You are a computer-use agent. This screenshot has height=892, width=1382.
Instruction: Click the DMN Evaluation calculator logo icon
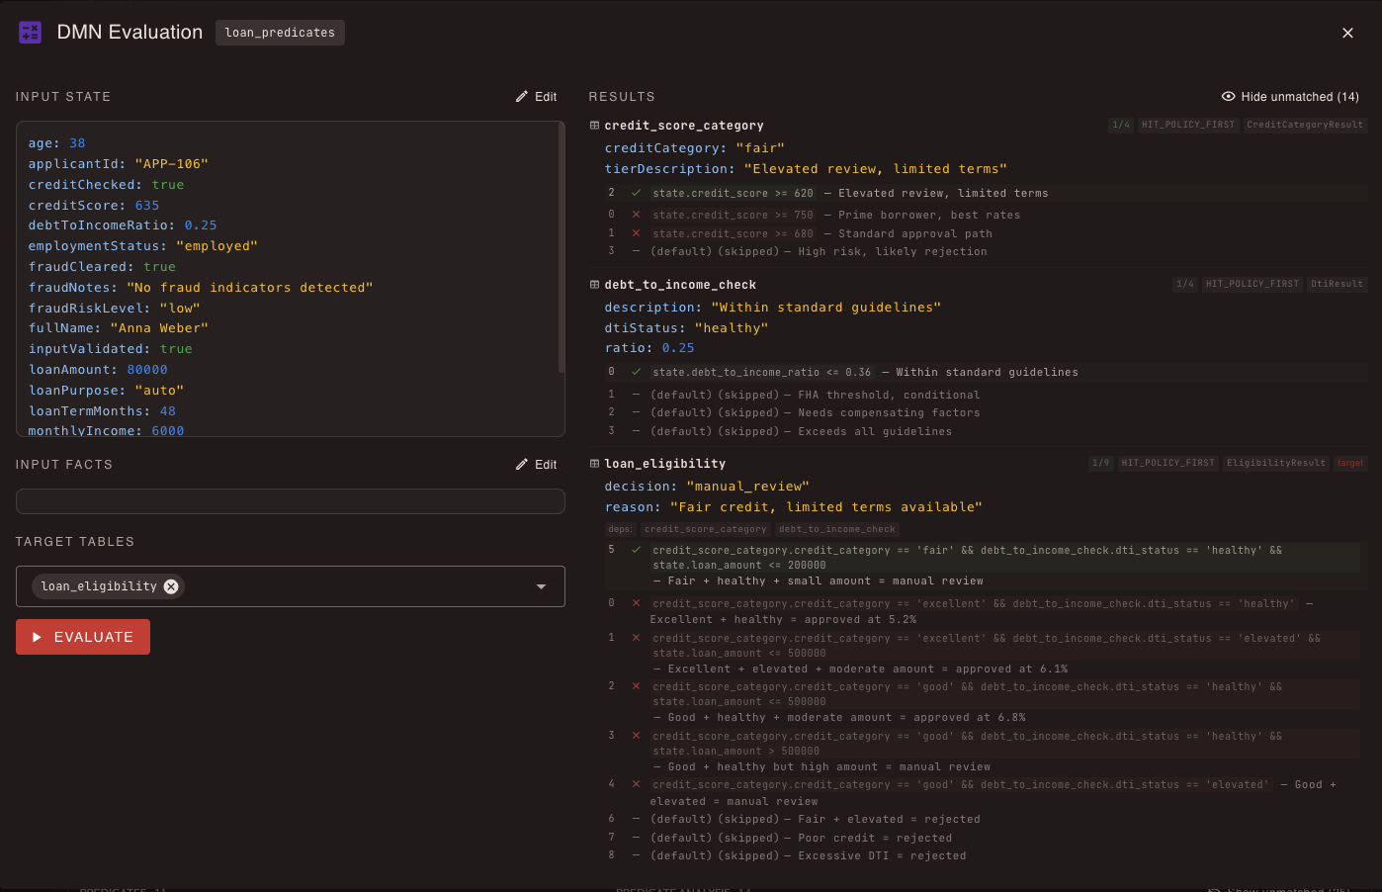pos(30,33)
